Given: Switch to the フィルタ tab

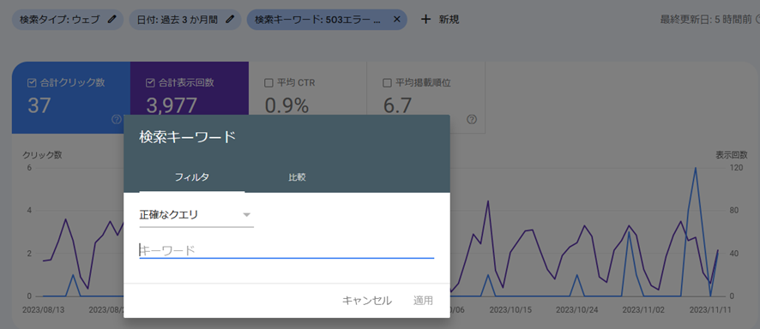Looking at the screenshot, I should pos(192,177).
